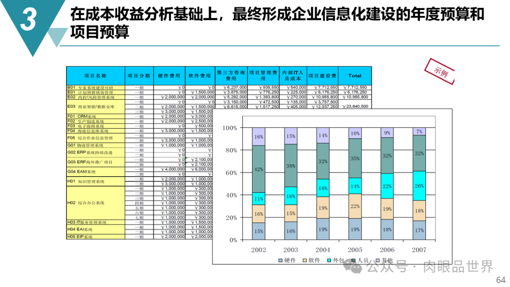
Task: Click the 2004 bar's 14% top segment
Action: [x=323, y=135]
